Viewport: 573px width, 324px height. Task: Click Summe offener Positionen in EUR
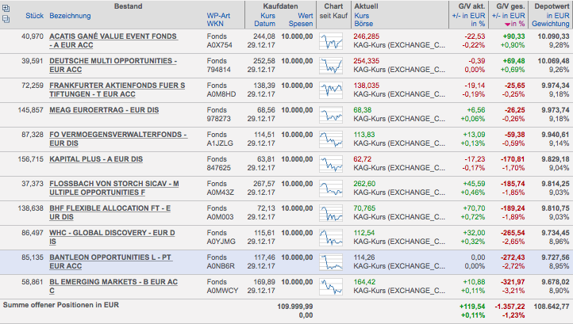point(61,305)
